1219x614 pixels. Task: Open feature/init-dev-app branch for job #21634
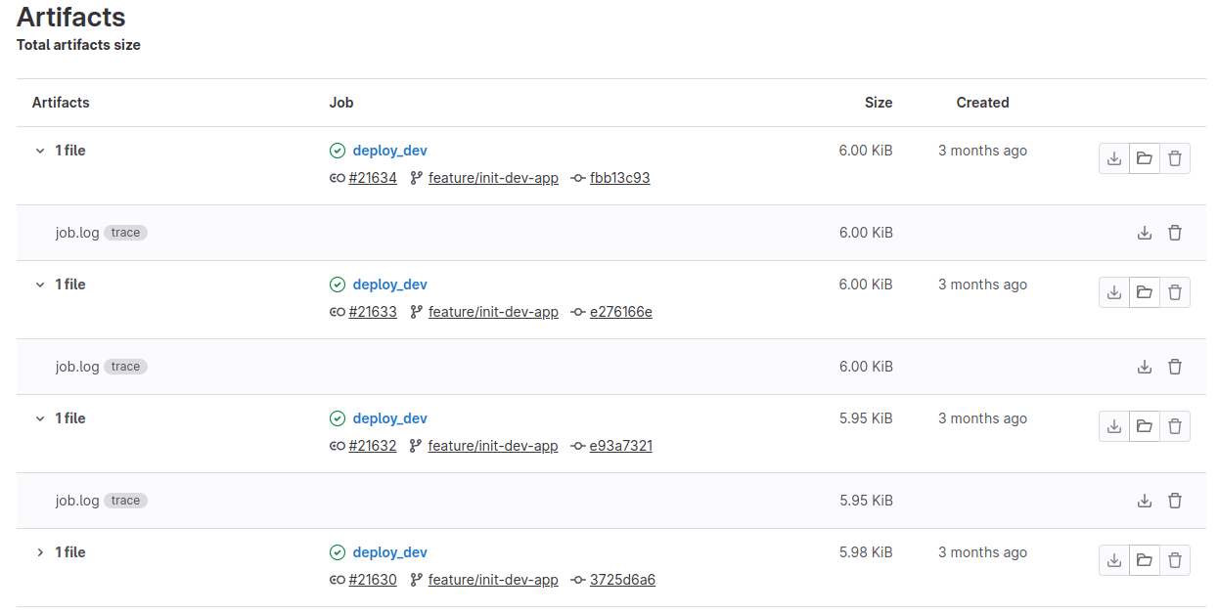click(x=493, y=178)
